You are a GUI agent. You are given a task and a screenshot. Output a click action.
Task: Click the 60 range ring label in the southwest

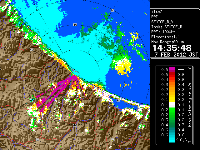pos(37,140)
